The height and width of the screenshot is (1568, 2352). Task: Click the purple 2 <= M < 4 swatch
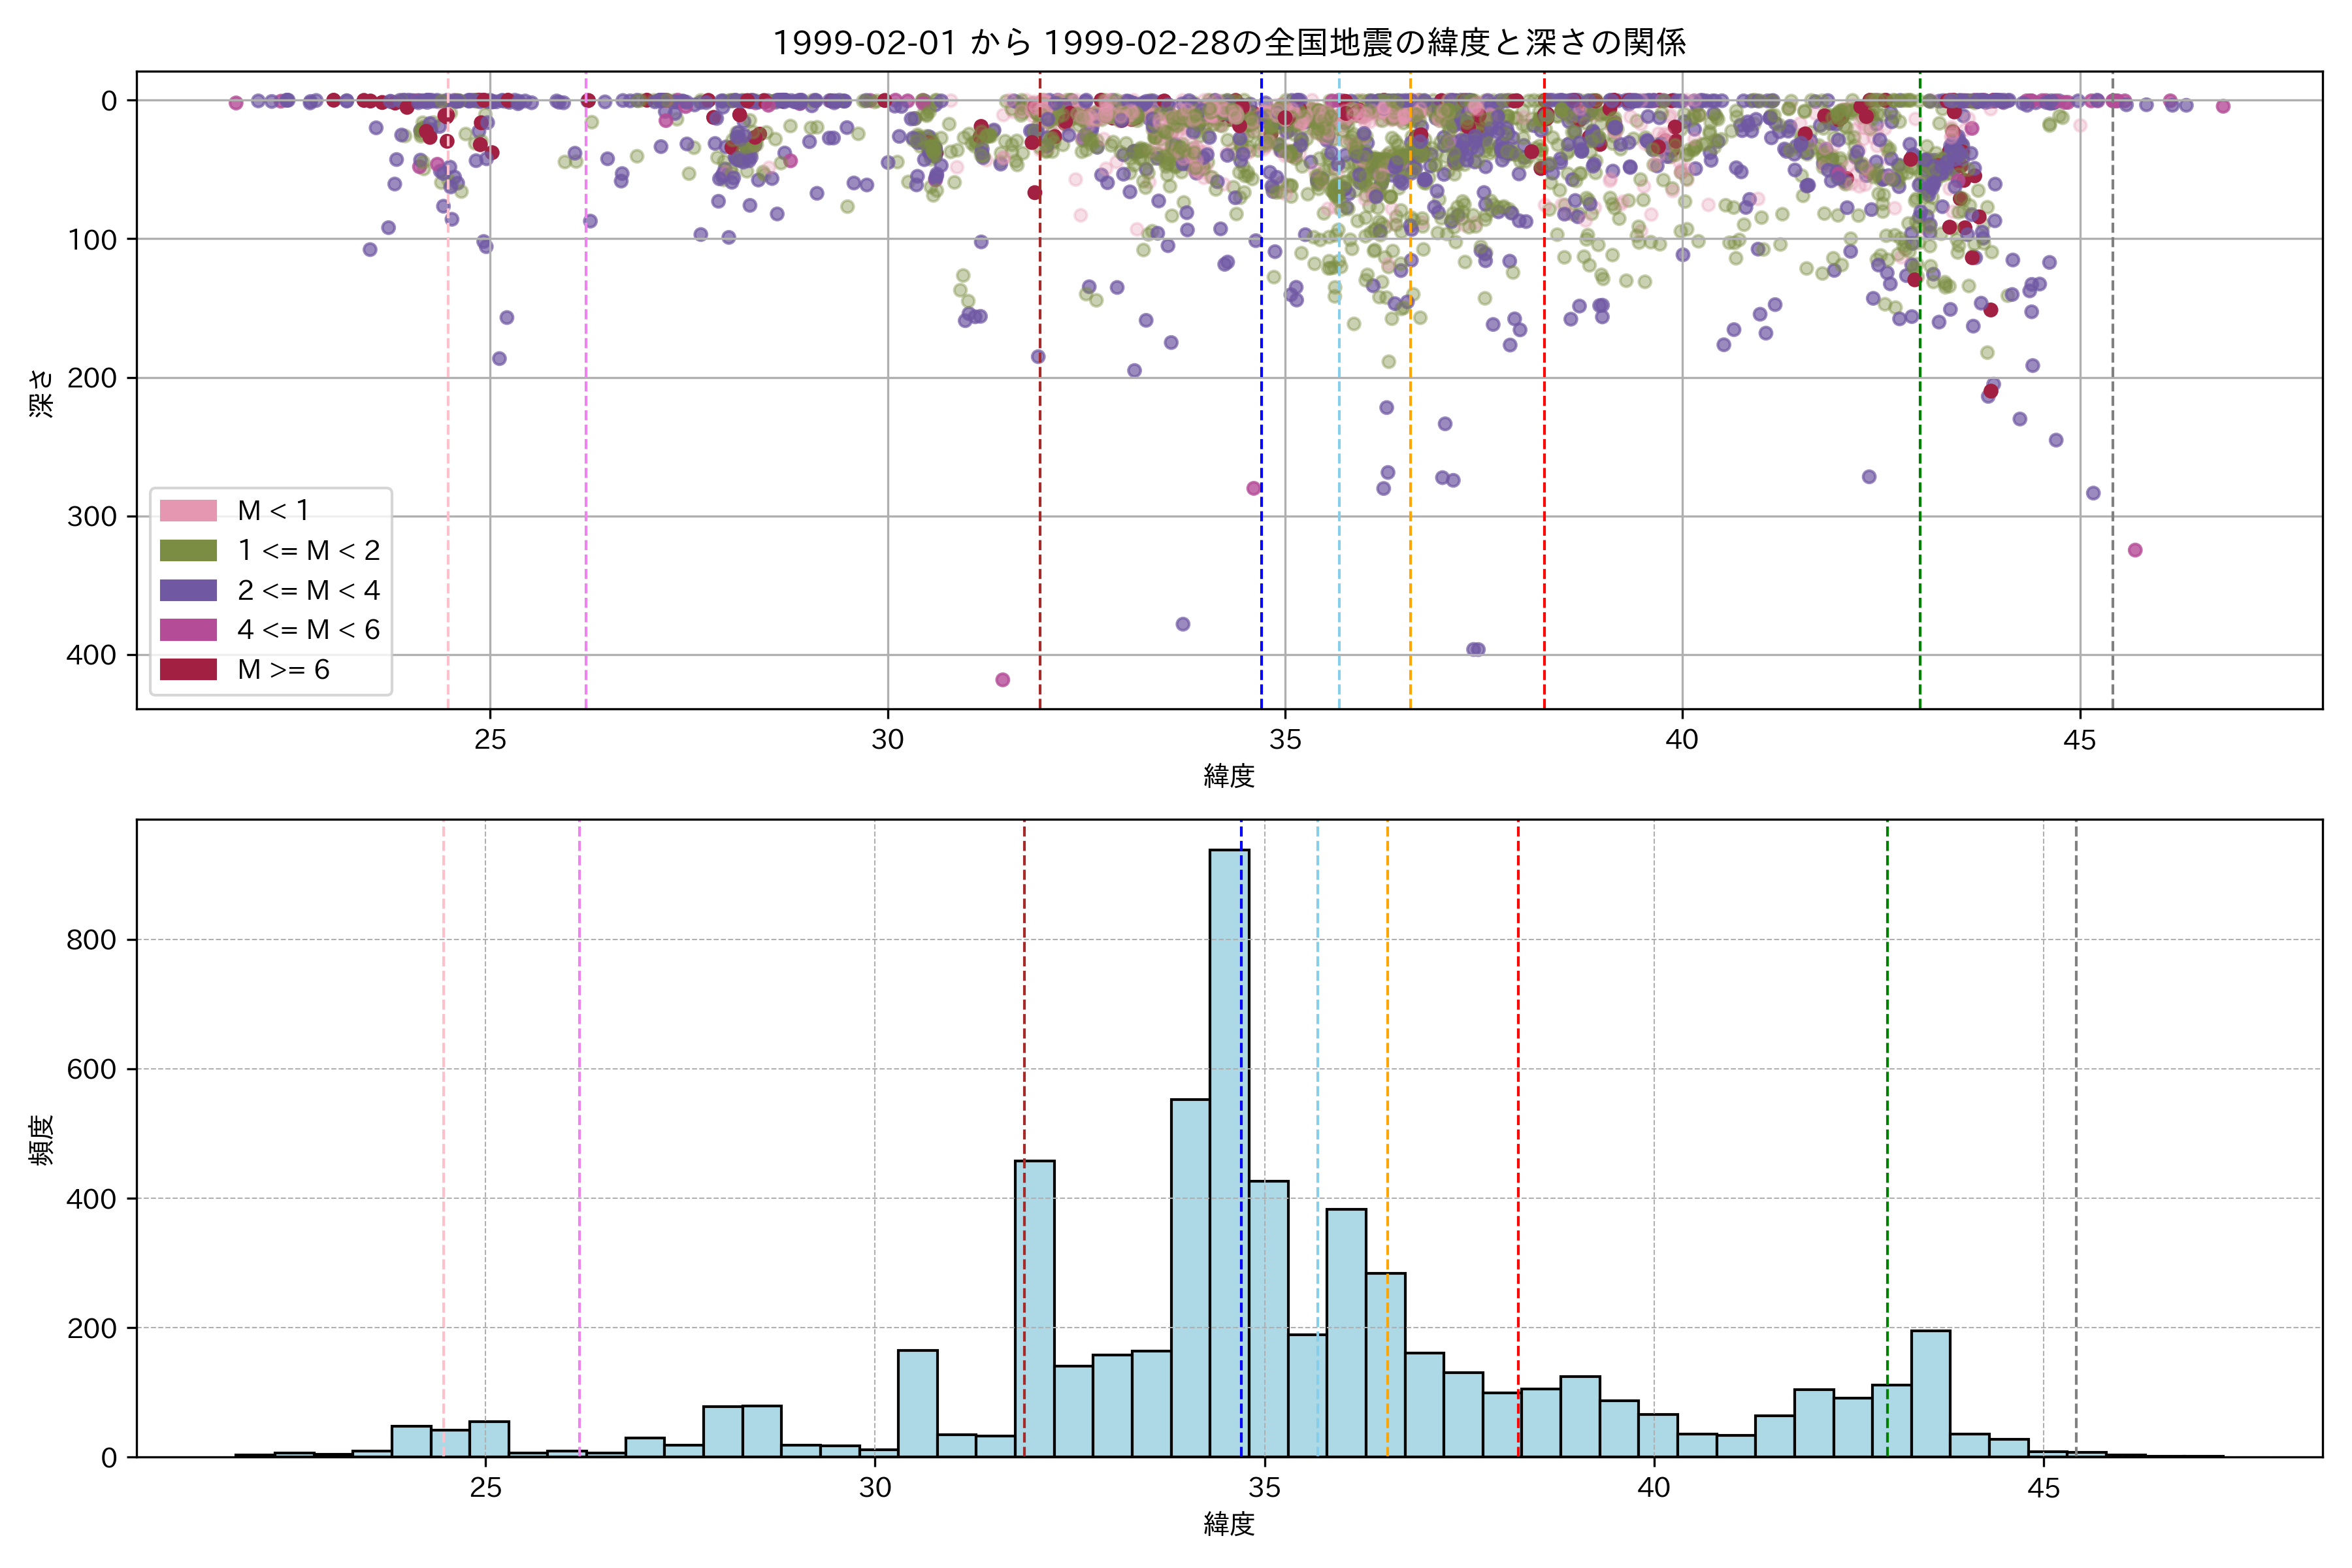coord(188,590)
